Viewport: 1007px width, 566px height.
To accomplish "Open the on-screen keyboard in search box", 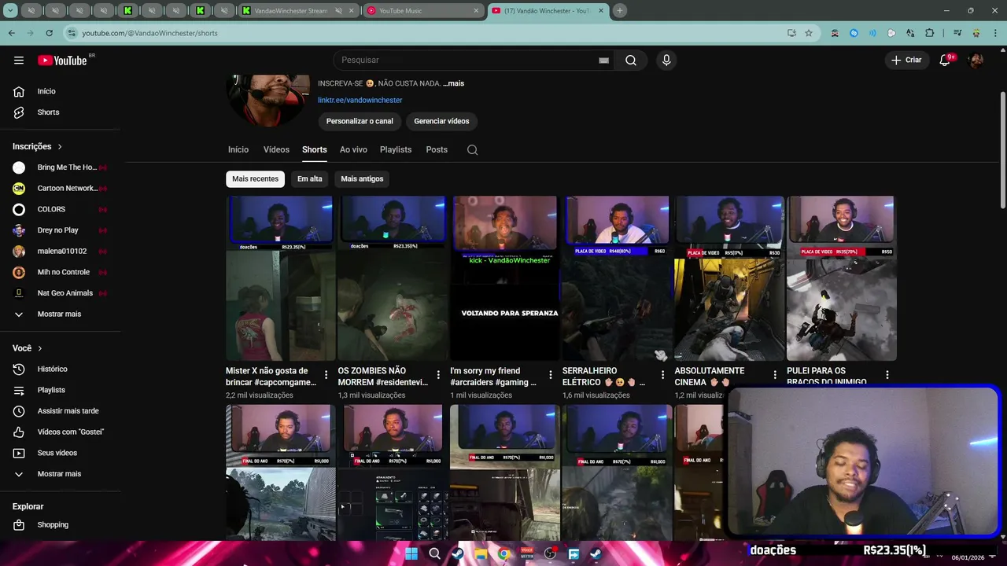I will click(x=603, y=61).
